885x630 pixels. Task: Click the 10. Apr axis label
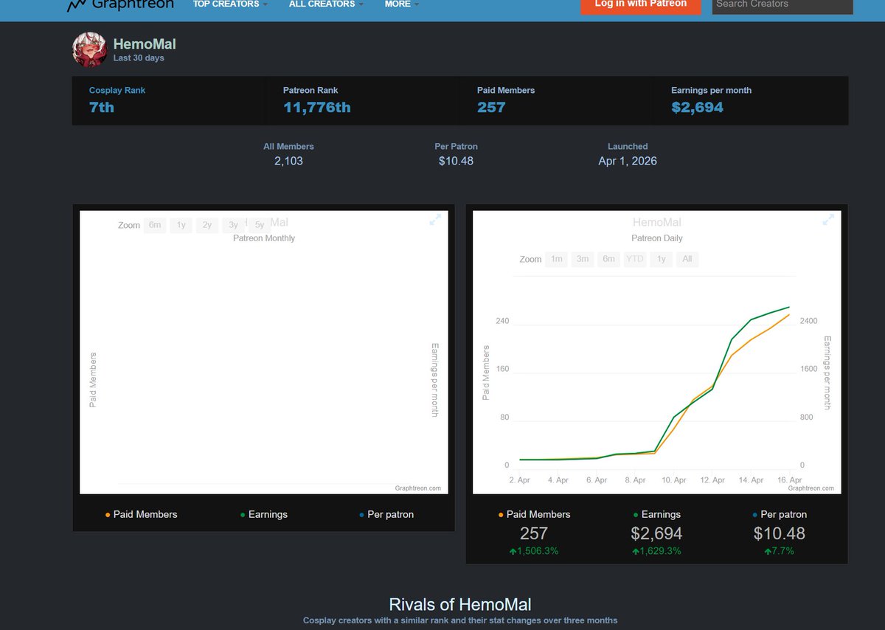tap(674, 480)
